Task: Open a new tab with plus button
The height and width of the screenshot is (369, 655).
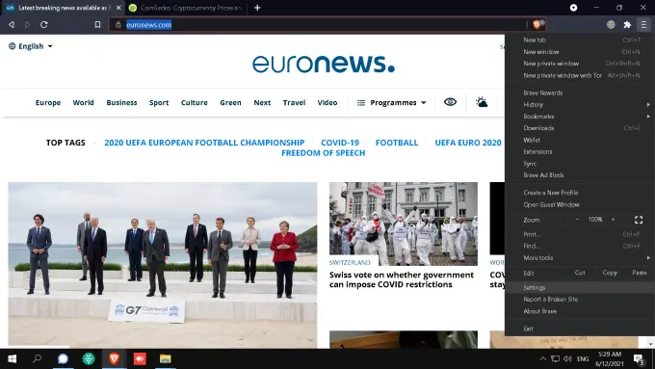Action: 257,8
